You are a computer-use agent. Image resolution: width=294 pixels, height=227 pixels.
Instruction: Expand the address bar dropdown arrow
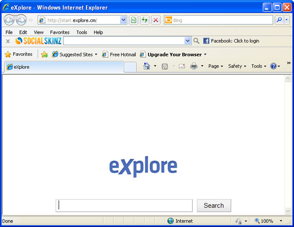pyautogui.click(x=123, y=20)
